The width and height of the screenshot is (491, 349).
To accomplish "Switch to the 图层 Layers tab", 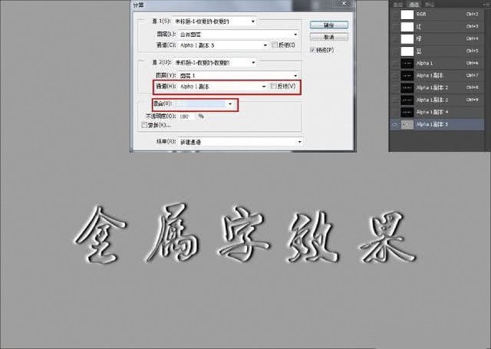I will point(398,5).
